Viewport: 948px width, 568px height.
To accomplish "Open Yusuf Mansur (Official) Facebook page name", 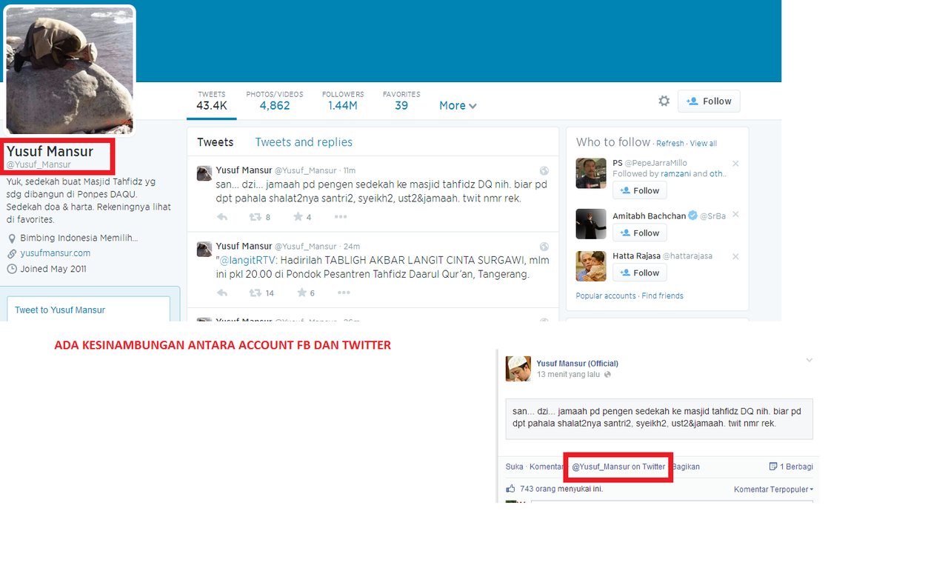I will click(578, 364).
